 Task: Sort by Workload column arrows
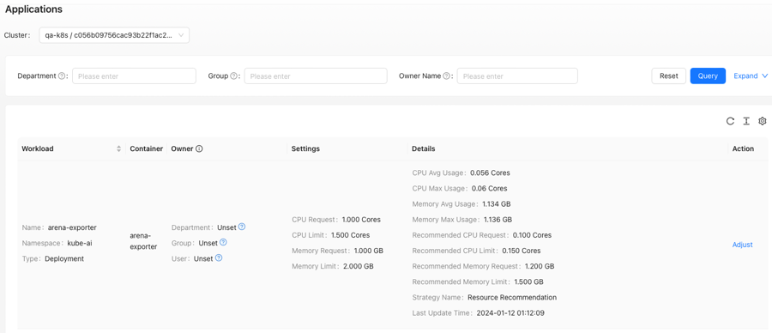click(118, 148)
